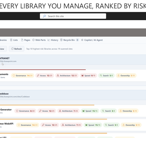The width and height of the screenshot is (146, 146).
Task: Open the Recycle Bin tab
Action: (x=69, y=40)
